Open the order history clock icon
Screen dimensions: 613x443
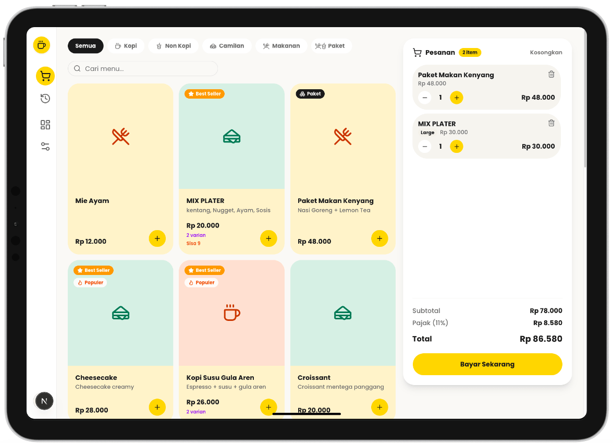point(45,99)
